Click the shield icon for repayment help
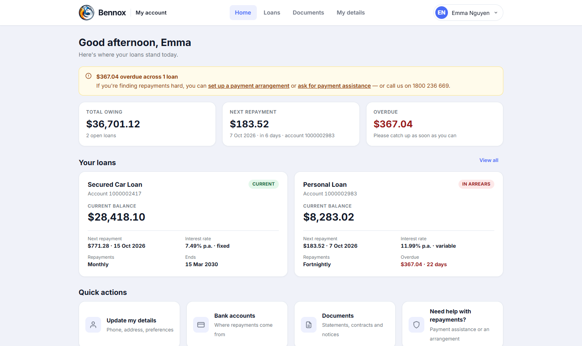Screen dimensions: 582x346 click(416, 325)
